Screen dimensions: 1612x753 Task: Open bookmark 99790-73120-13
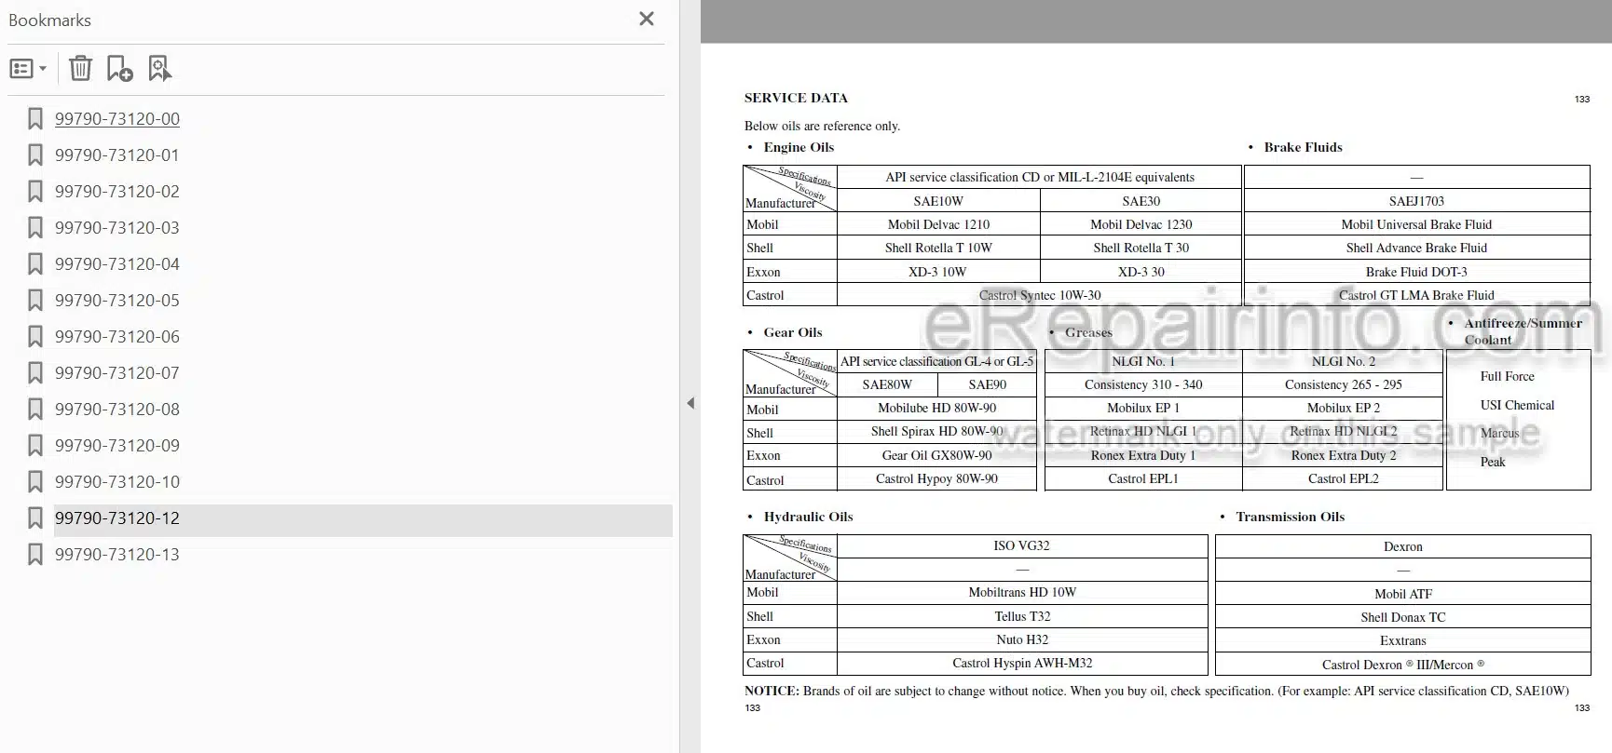[x=117, y=555]
